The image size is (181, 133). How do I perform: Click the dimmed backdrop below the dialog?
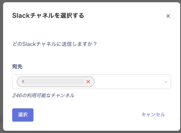91,132
